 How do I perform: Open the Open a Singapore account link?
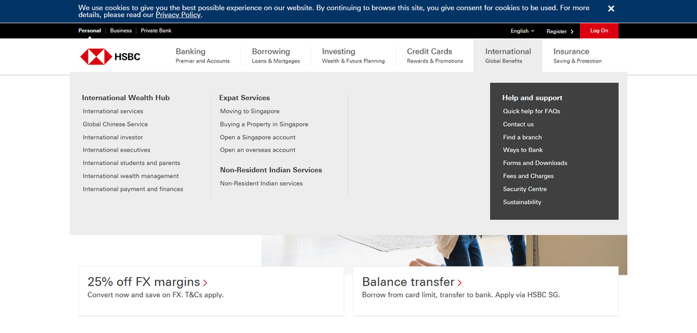[x=258, y=137]
